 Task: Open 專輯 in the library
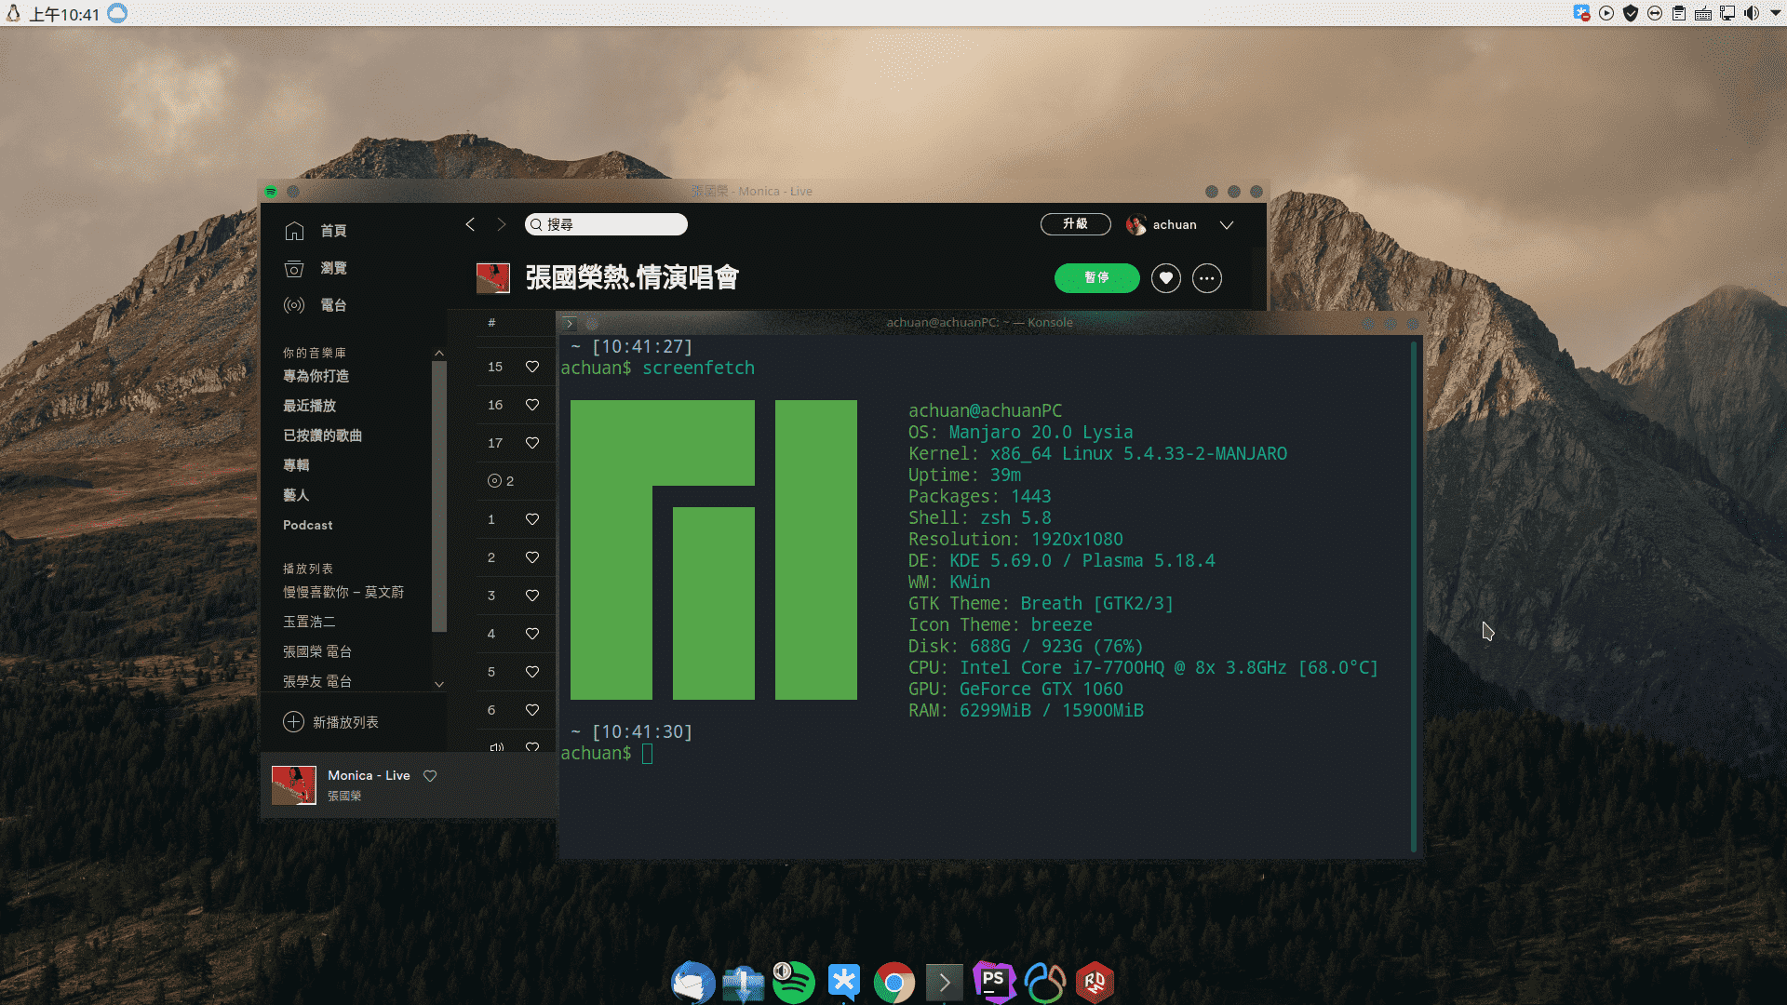pyautogui.click(x=296, y=465)
